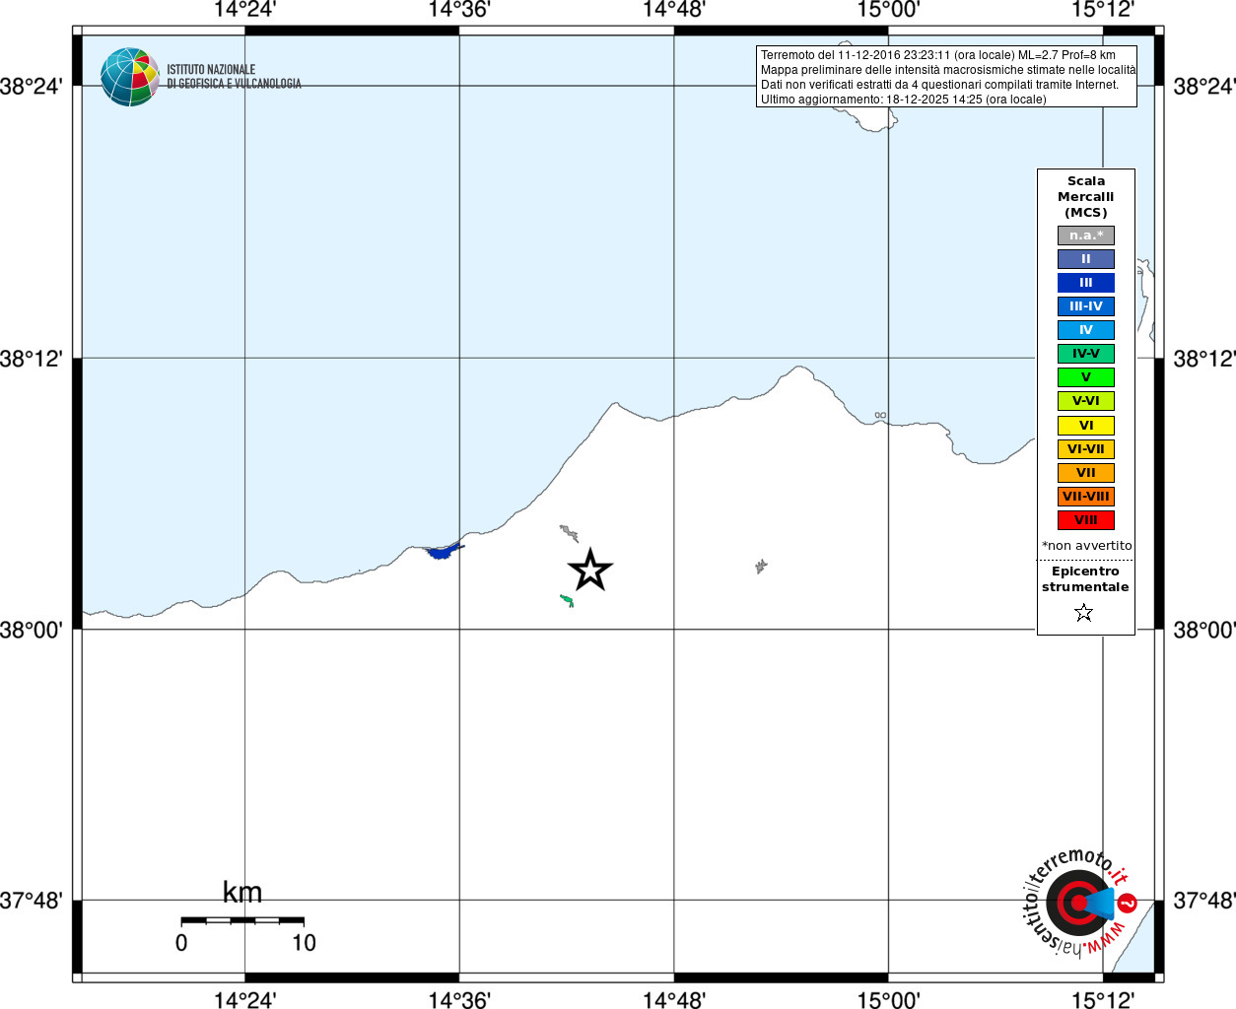This screenshot has height=1009, width=1236.
Task: Click the green V legend swatch
Action: click(x=1086, y=377)
